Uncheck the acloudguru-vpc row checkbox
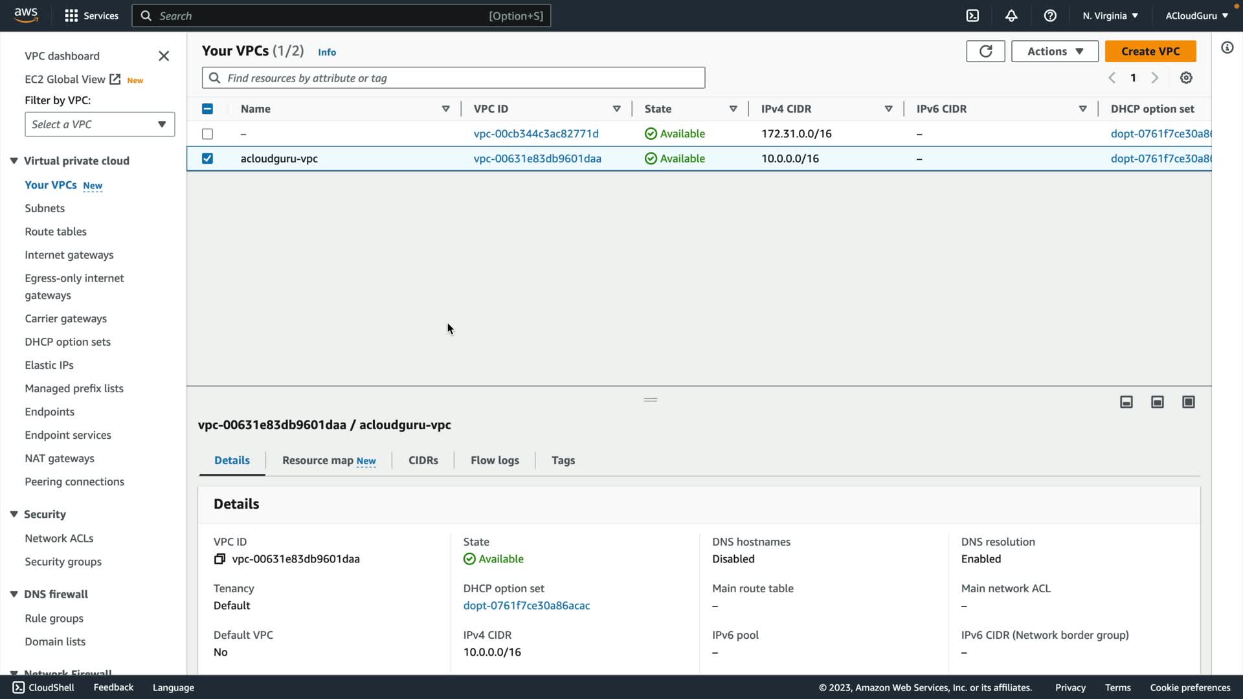1243x699 pixels. (x=207, y=159)
